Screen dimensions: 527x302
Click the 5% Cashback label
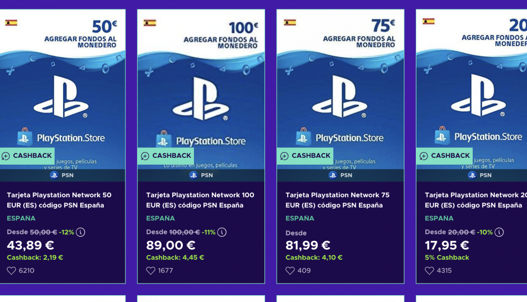(x=447, y=257)
